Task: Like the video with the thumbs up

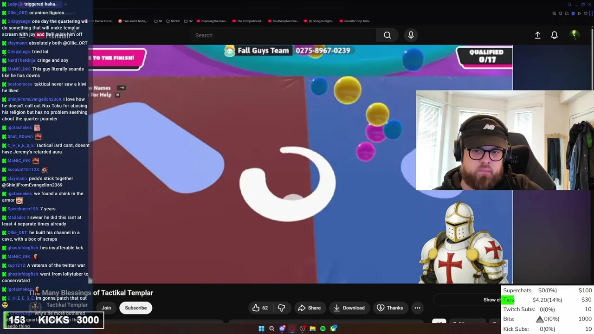Action: 260,308
